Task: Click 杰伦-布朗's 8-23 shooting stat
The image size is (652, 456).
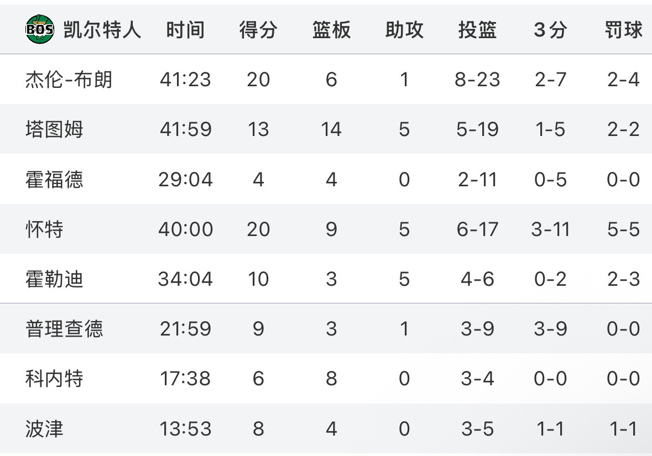Action: (x=477, y=80)
